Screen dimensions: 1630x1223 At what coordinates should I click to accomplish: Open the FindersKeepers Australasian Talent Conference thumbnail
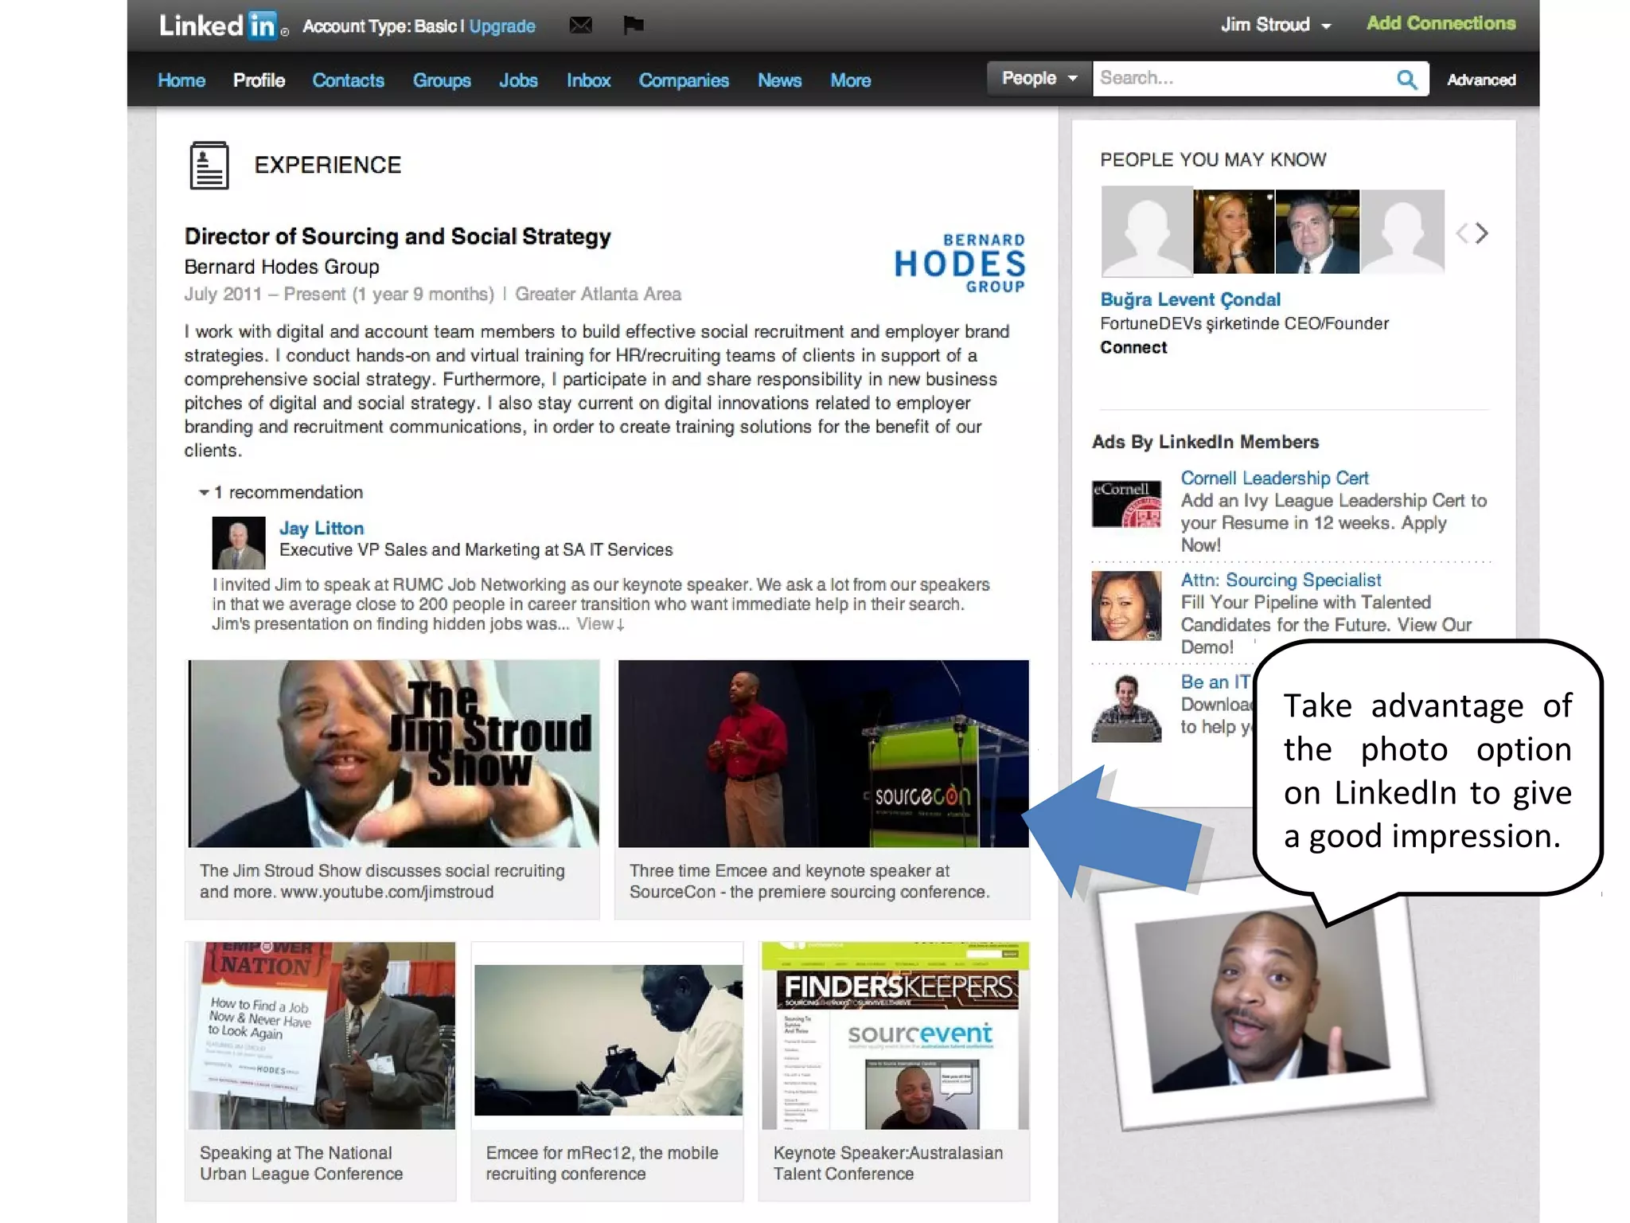(895, 1035)
